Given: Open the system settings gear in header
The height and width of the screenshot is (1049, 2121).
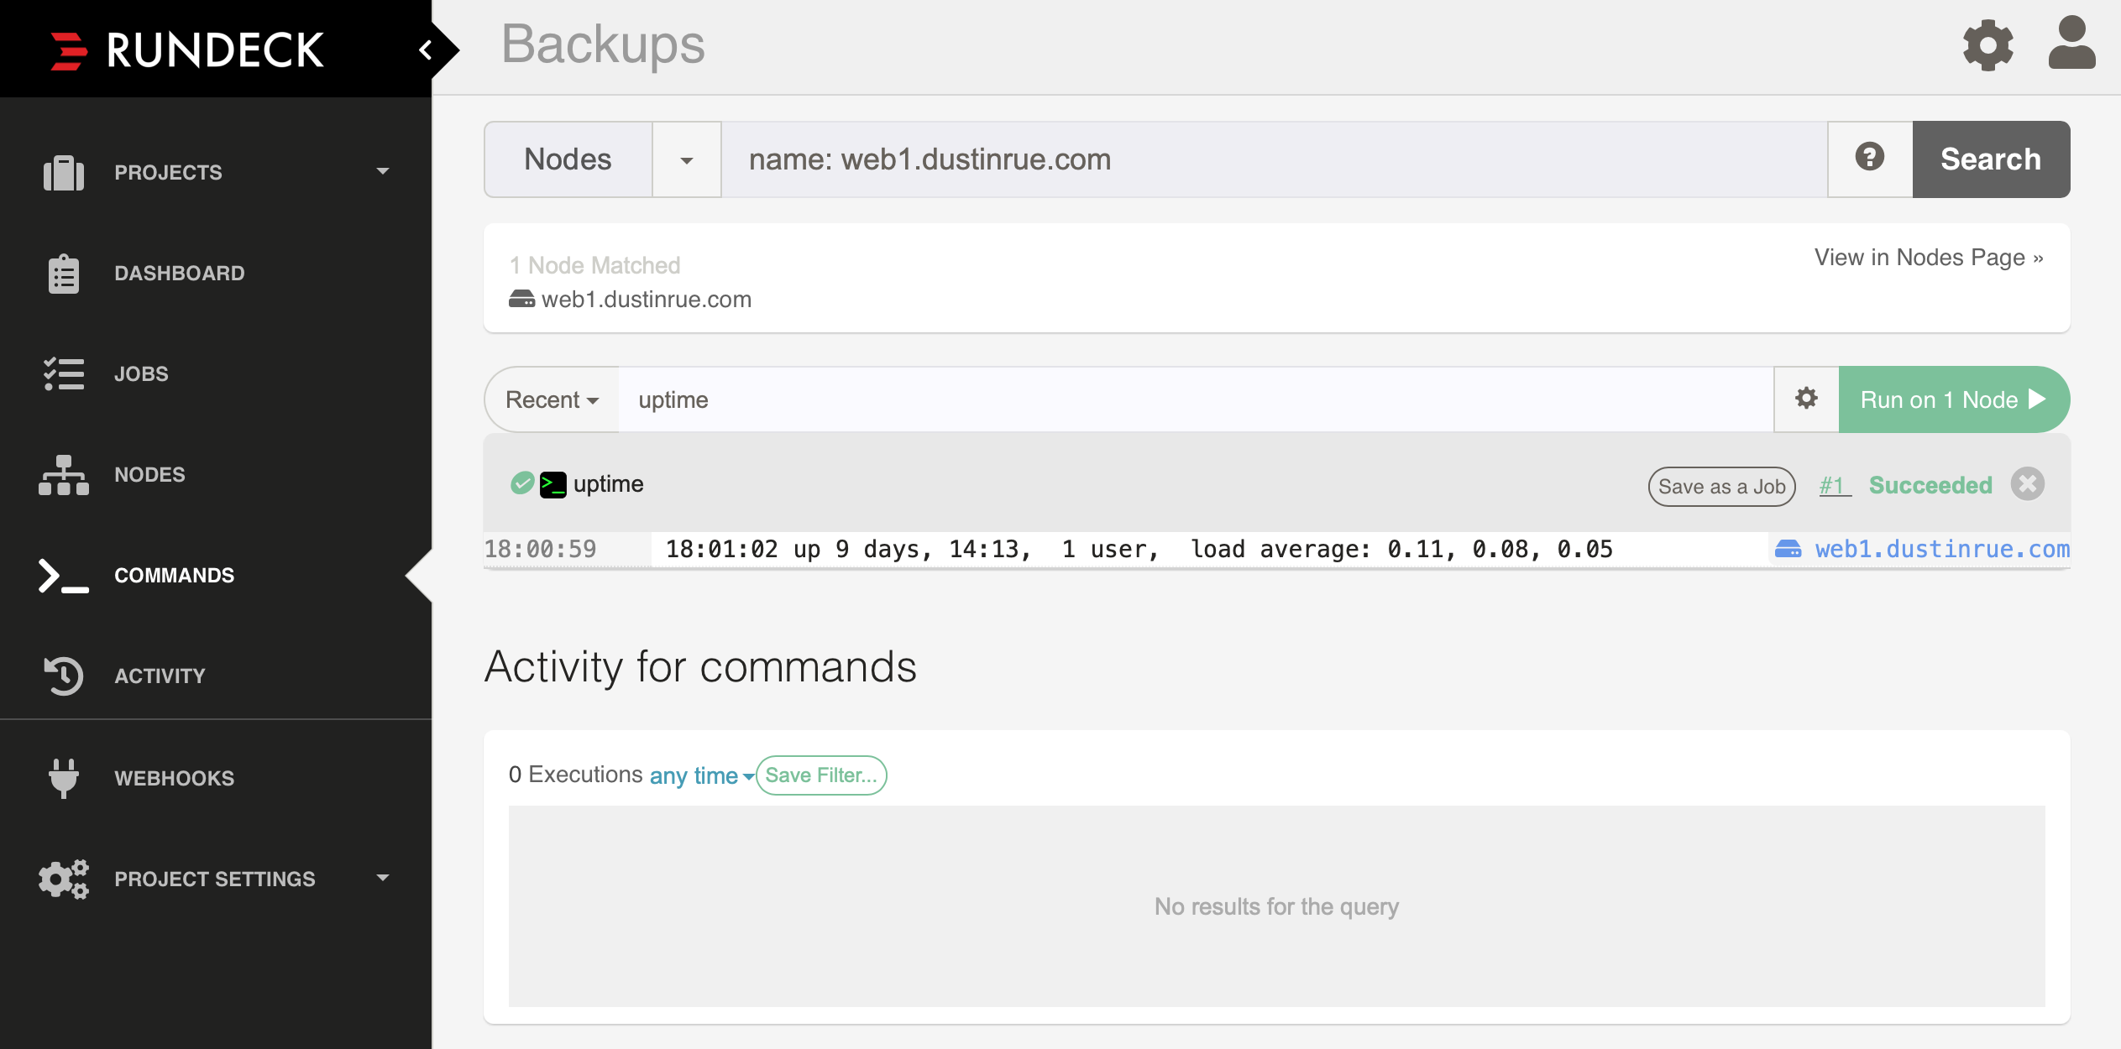Looking at the screenshot, I should 1987,45.
